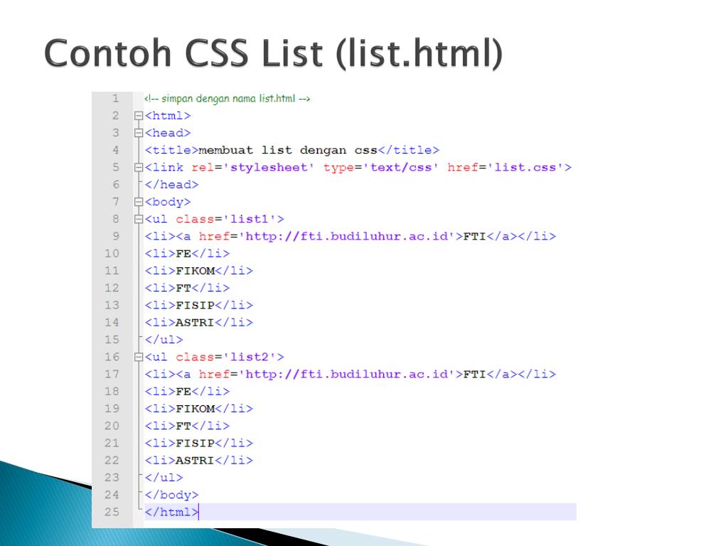728x546 pixels.
Task: Click the fti.budiluhur.ac.id URL on line 9
Action: pyautogui.click(x=346, y=236)
